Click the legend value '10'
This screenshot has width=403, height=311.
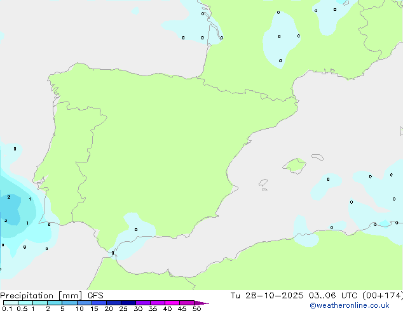[79, 308]
